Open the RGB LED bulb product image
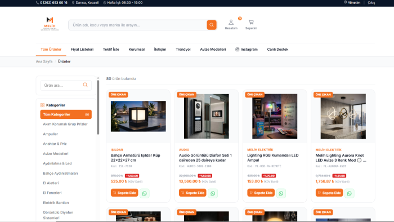The height and width of the screenshot is (222, 394). click(x=275, y=116)
